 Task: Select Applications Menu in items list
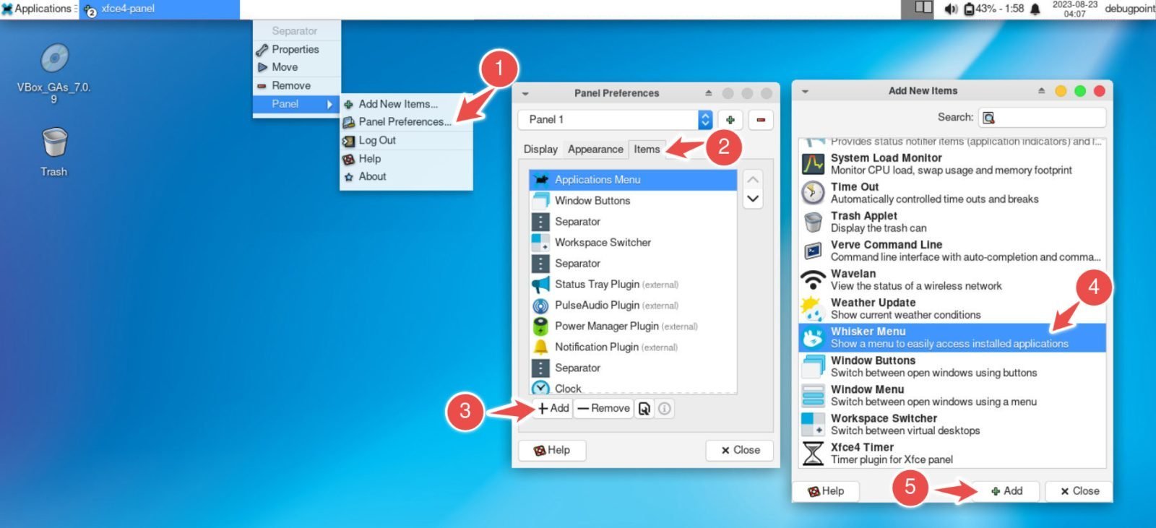tap(633, 180)
